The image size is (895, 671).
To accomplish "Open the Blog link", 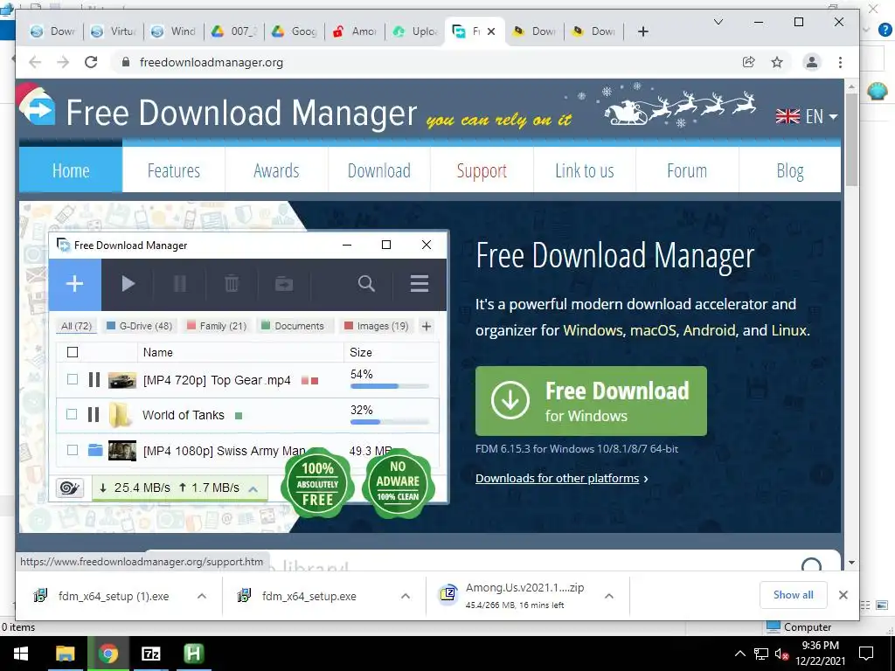I will pyautogui.click(x=790, y=170).
